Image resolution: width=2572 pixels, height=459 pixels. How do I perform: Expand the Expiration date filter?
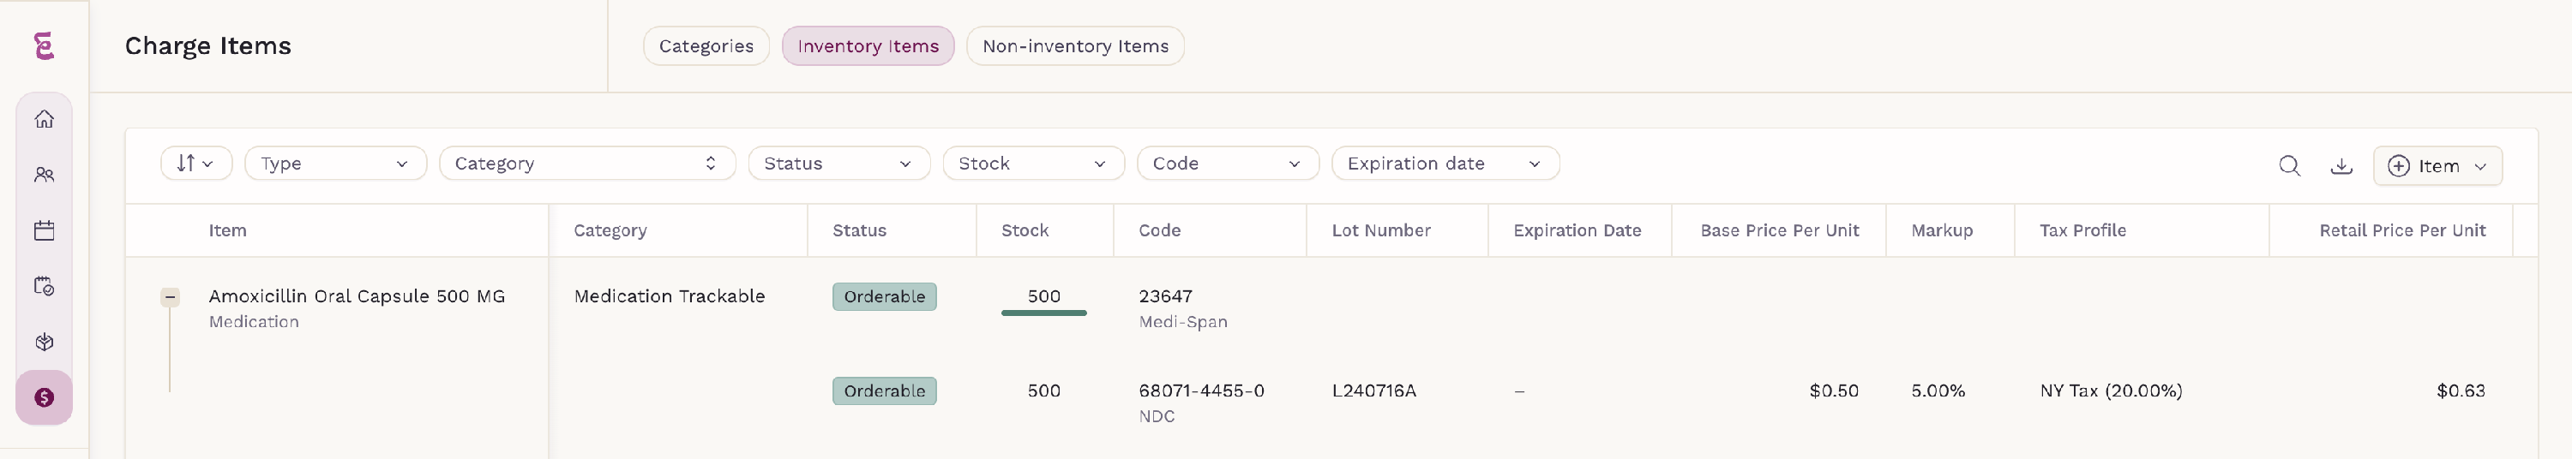pos(1445,164)
